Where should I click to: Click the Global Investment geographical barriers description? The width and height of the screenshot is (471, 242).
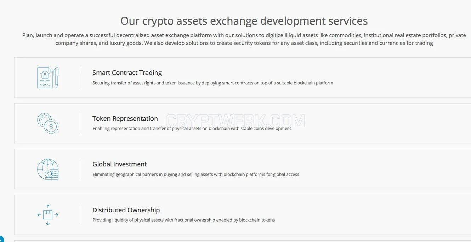click(x=196, y=175)
